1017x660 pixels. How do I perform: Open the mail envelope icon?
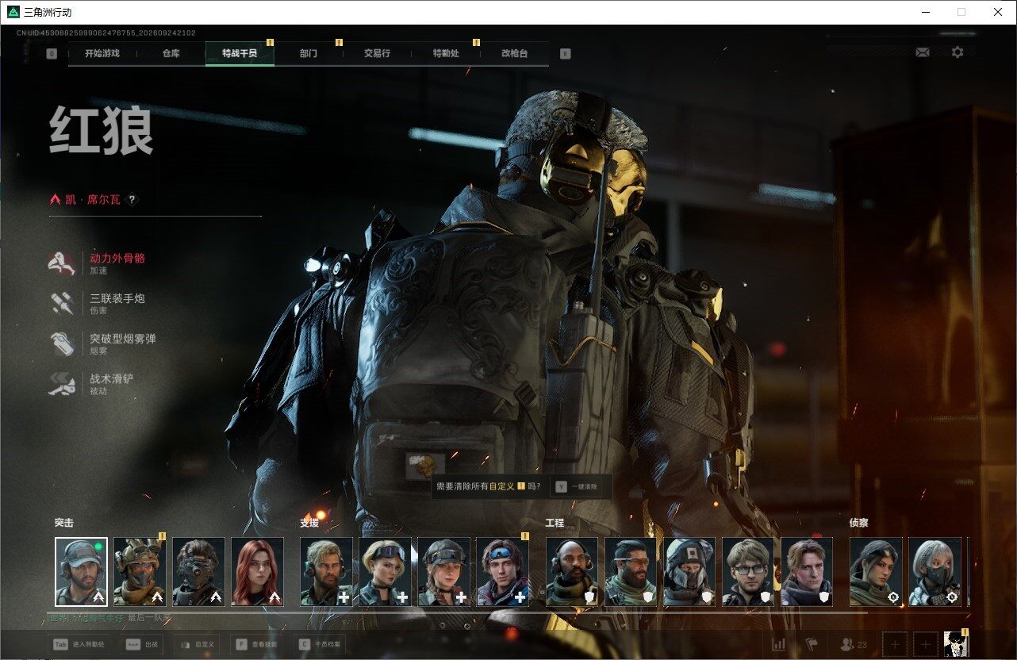coord(923,52)
